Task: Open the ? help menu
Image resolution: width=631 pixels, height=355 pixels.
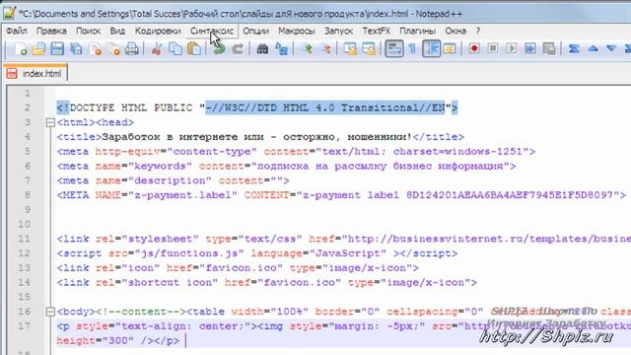Action: 478,31
